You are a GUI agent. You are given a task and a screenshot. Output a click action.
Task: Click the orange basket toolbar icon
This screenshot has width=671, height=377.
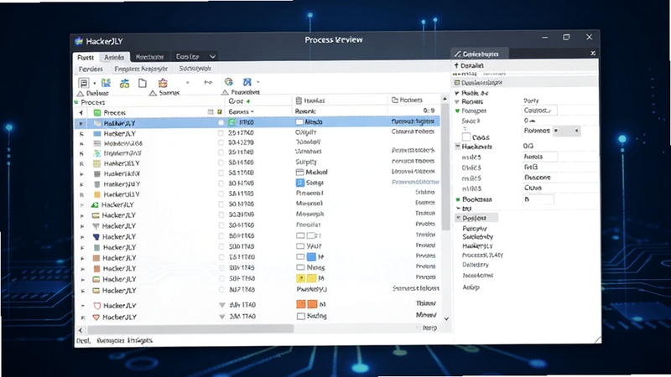click(x=163, y=82)
